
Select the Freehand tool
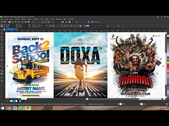tap(2, 44)
